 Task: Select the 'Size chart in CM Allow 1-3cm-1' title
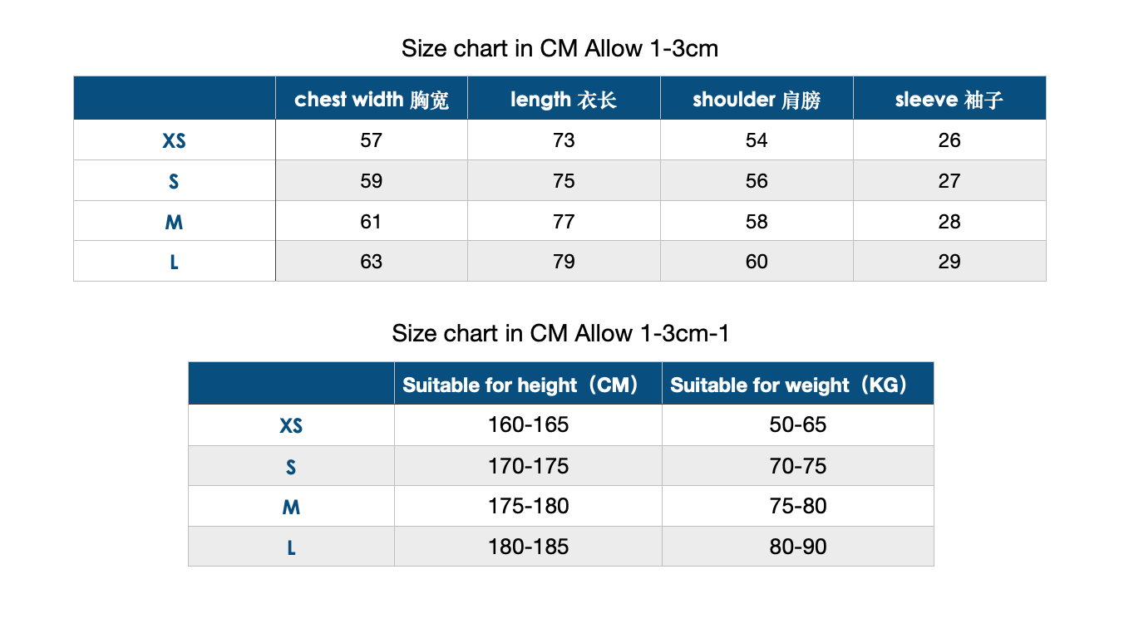pyautogui.click(x=560, y=333)
